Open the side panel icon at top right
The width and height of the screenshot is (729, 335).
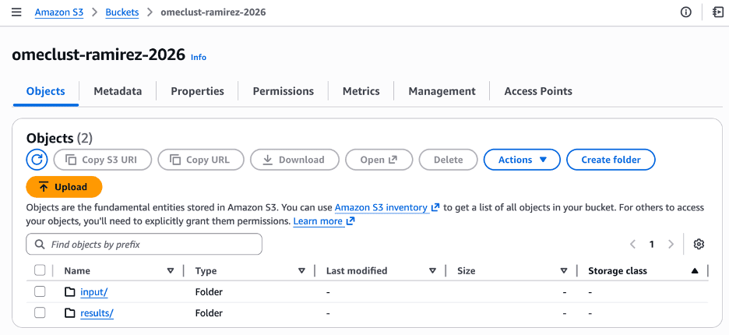(717, 12)
